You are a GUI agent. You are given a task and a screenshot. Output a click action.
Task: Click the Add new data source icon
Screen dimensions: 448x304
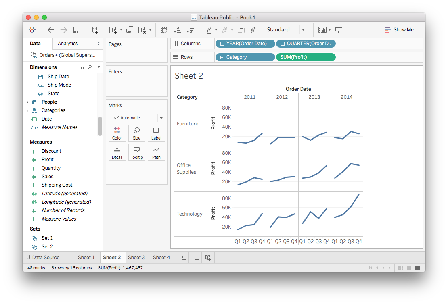(x=95, y=30)
